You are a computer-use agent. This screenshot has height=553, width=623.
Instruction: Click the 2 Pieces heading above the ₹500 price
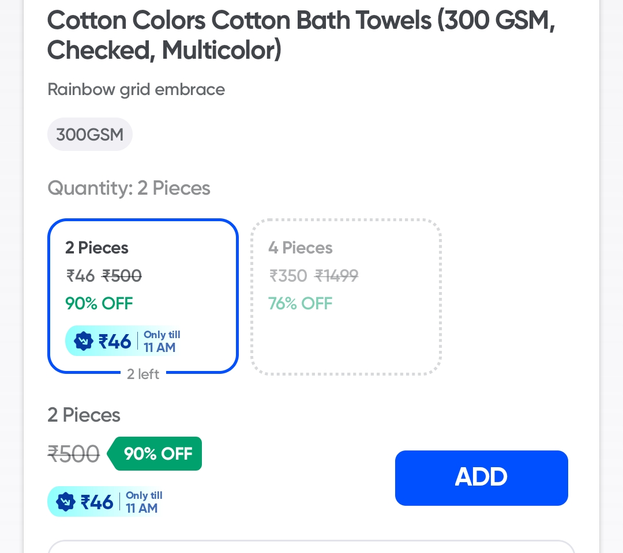click(84, 415)
